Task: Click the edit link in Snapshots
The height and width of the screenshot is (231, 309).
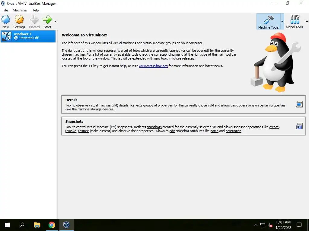Action: (x=172, y=131)
